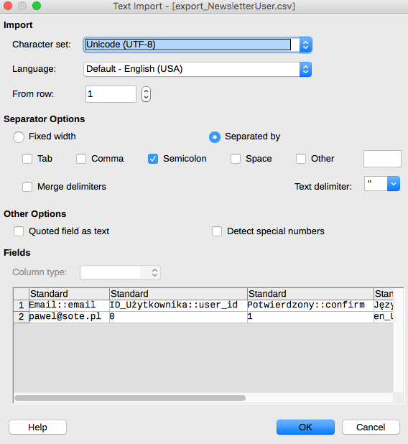The image size is (408, 444).
Task: Click the Other separator text field
Action: click(x=382, y=159)
